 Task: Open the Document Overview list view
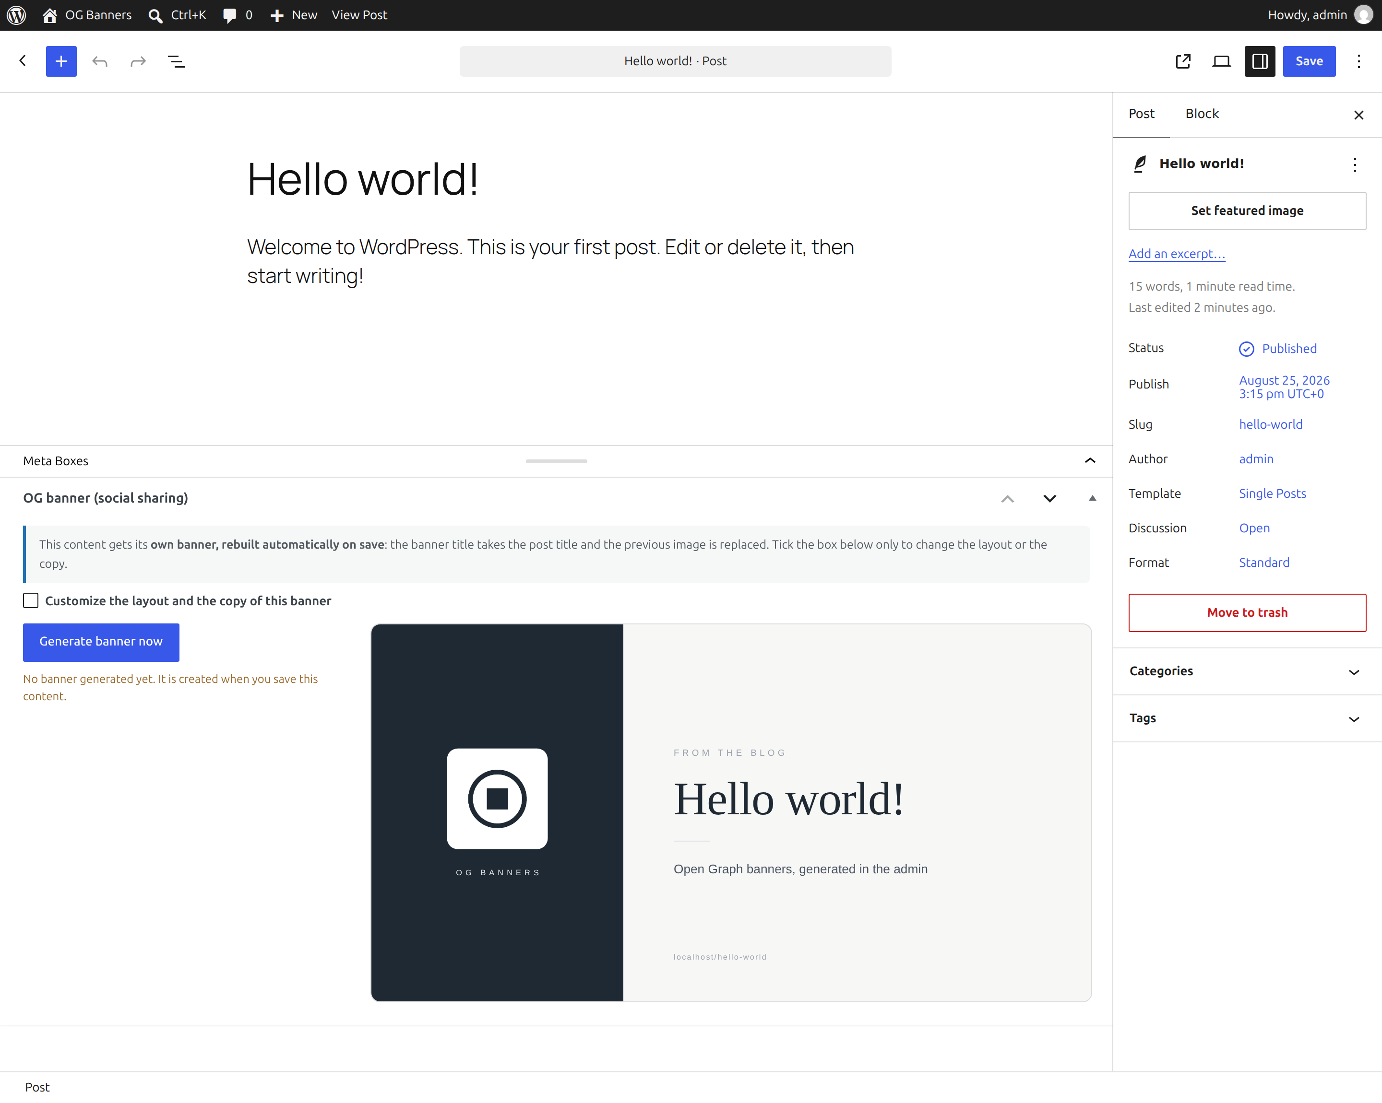[x=176, y=61]
